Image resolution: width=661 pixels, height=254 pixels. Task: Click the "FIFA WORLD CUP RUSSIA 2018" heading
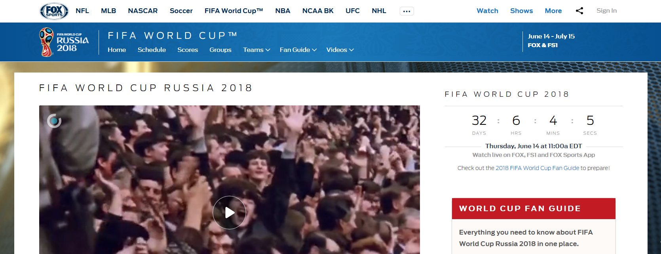tap(146, 88)
